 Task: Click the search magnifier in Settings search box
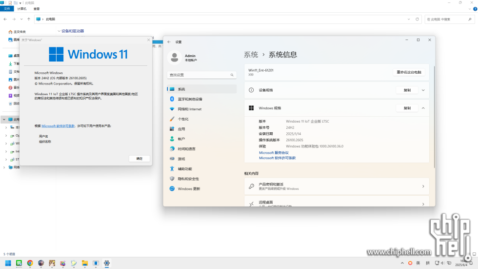click(232, 75)
